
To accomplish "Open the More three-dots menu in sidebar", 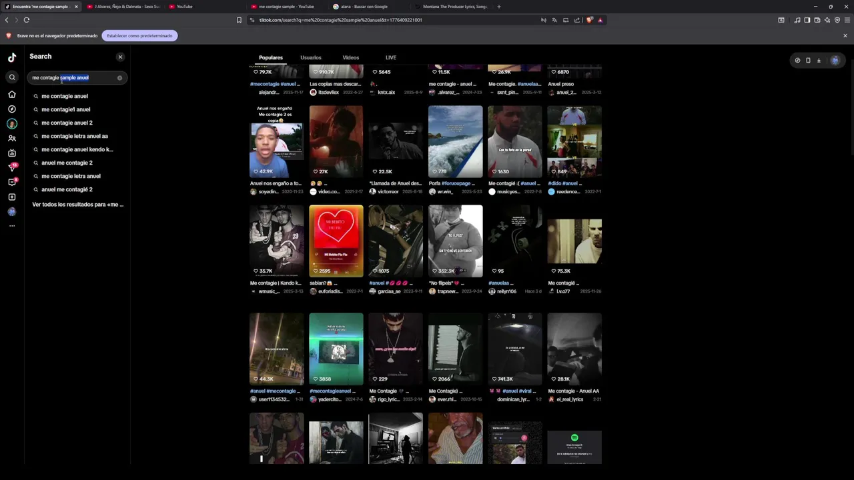I will click(x=12, y=226).
